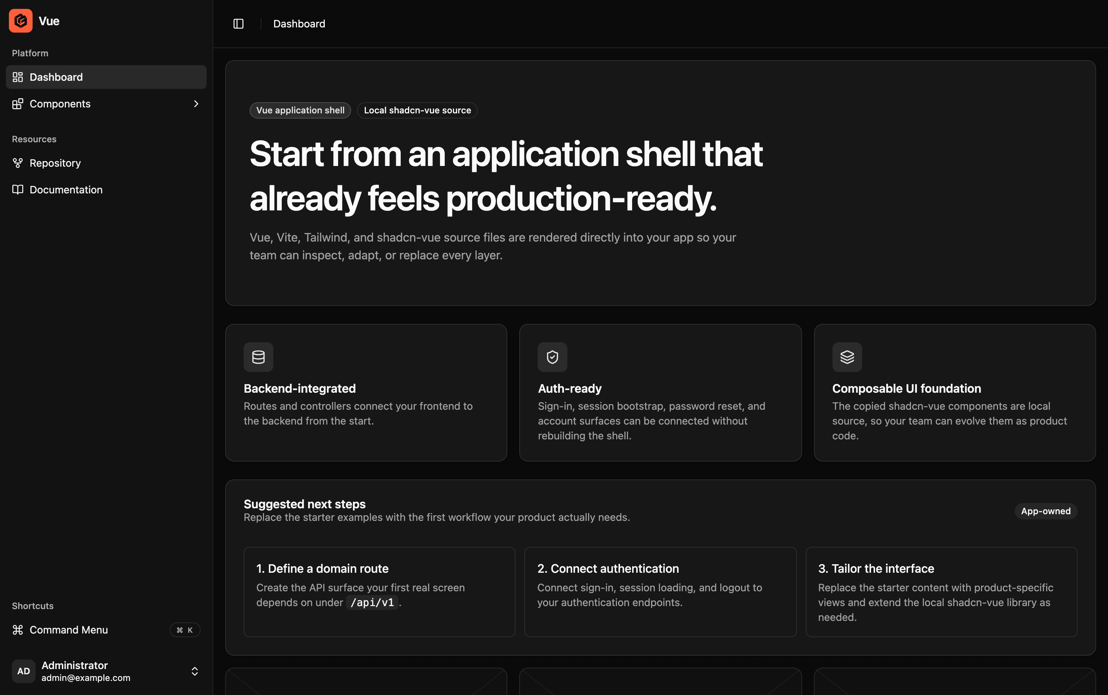Select the Tailor the interface step
This screenshot has width=1108, height=695.
coord(941,592)
